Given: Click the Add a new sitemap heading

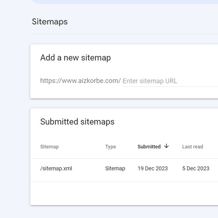Looking at the screenshot, I should pyautogui.click(x=75, y=58).
